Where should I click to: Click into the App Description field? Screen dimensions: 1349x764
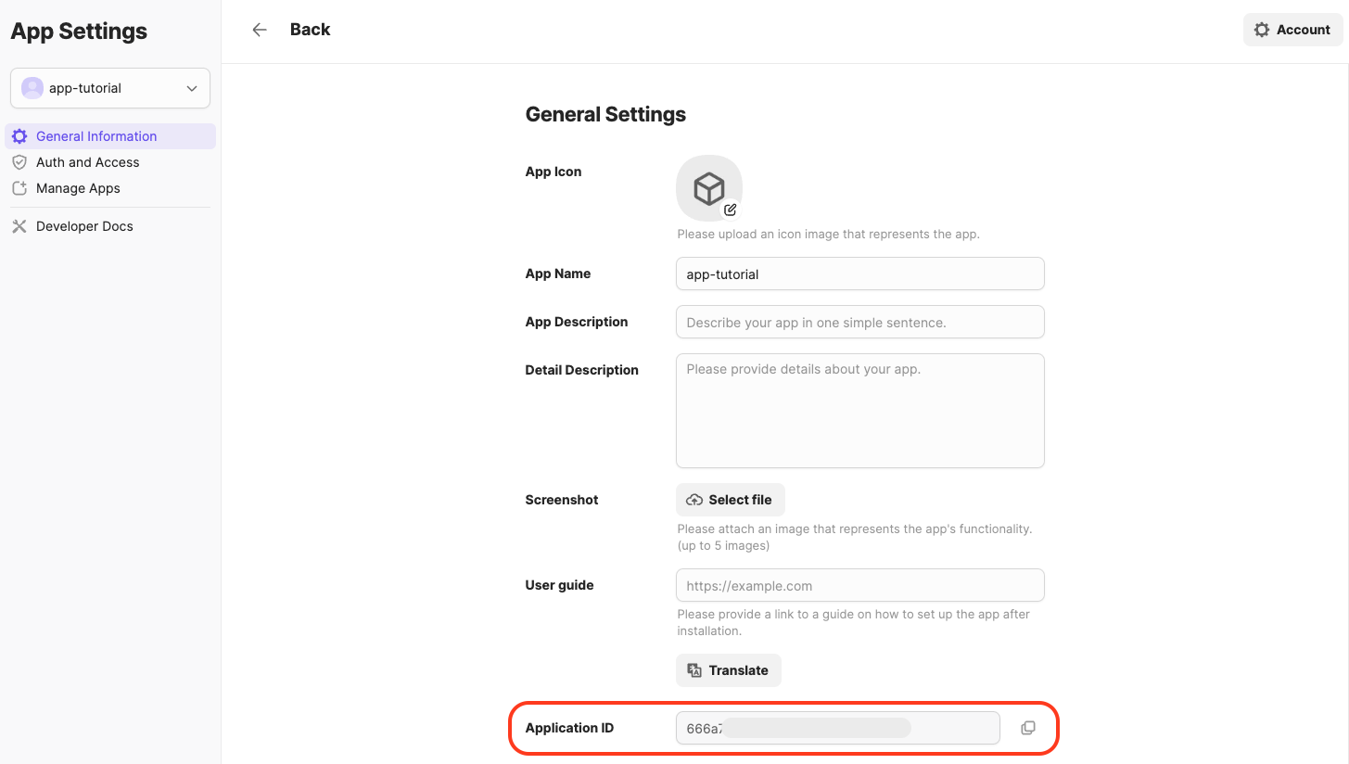pos(859,323)
